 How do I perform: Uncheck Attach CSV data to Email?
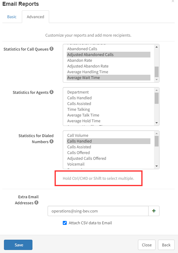coord(65,223)
